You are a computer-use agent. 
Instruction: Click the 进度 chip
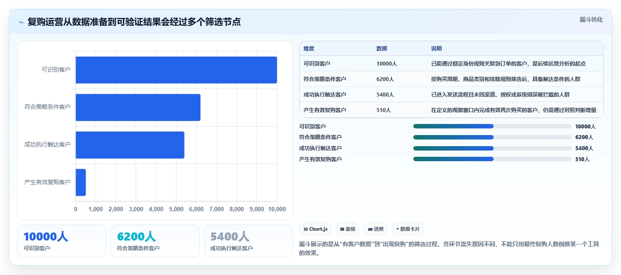(x=376, y=229)
